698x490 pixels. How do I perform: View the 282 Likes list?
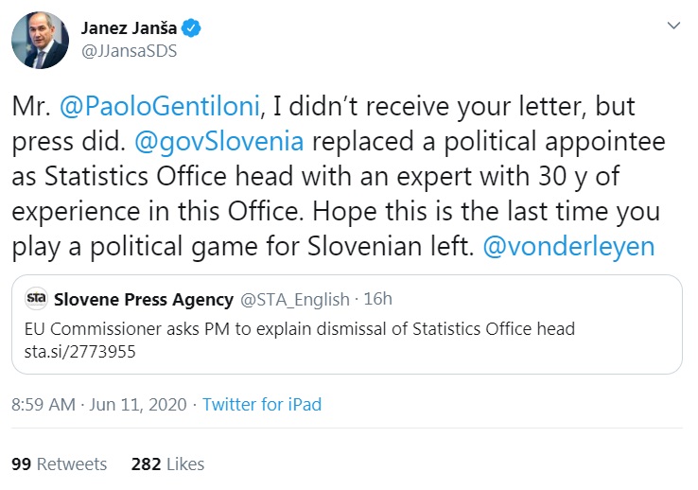pyautogui.click(x=167, y=464)
